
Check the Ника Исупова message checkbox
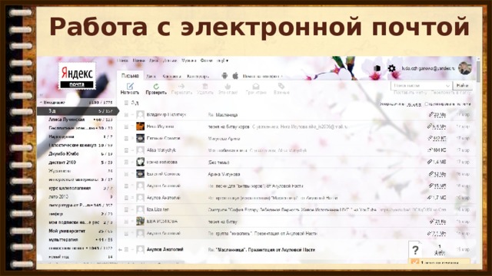click(x=126, y=127)
